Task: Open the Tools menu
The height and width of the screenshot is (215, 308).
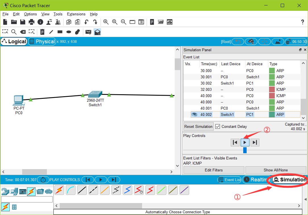Action: [x=58, y=14]
